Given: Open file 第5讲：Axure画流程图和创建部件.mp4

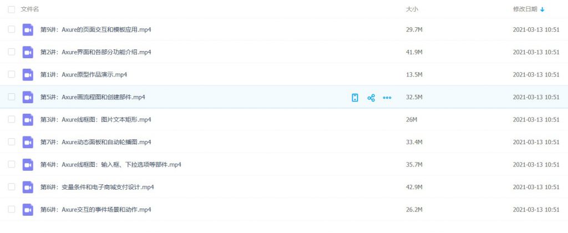Looking at the screenshot, I should pyautogui.click(x=93, y=97).
